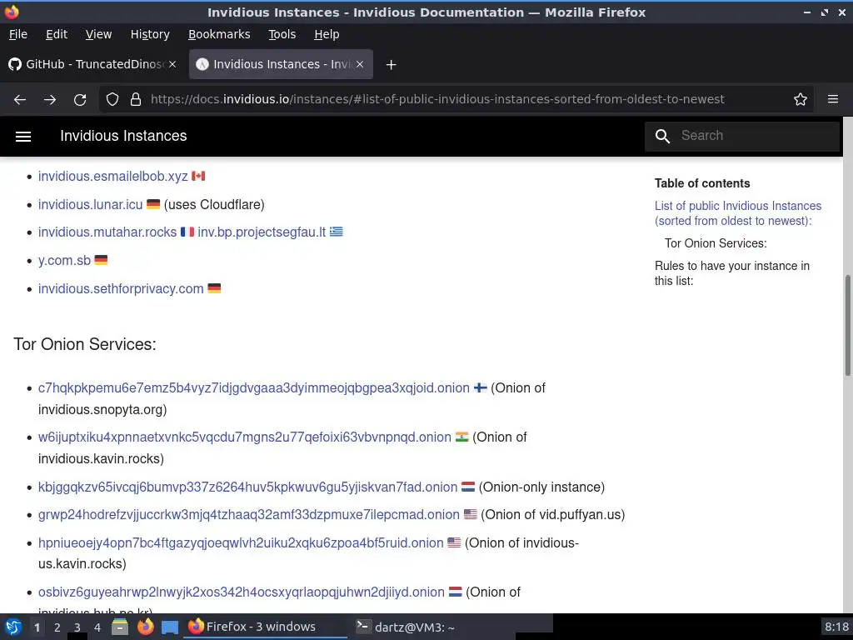Image resolution: width=853 pixels, height=640 pixels.
Task: Open the w6ijuptxiku4... onion link
Action: tap(245, 437)
